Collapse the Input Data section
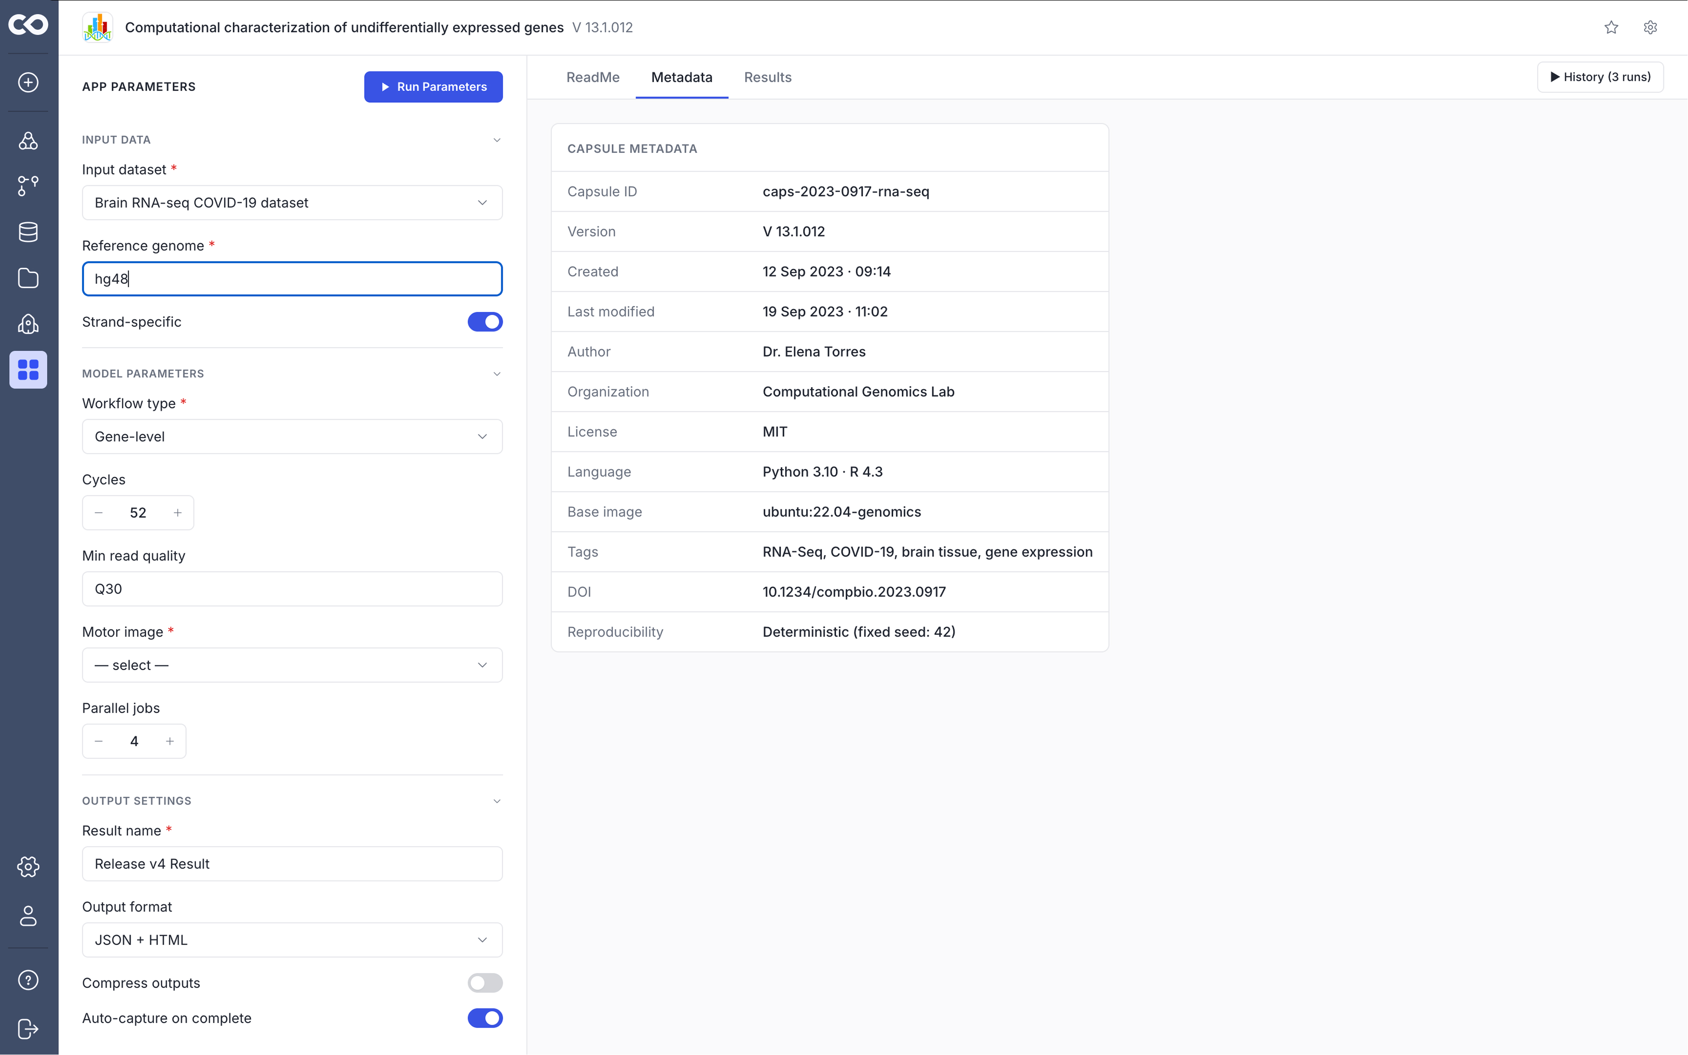Screen dimensions: 1688x1055 tap(497, 140)
